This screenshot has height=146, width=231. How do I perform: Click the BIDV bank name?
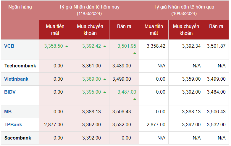click(x=10, y=92)
